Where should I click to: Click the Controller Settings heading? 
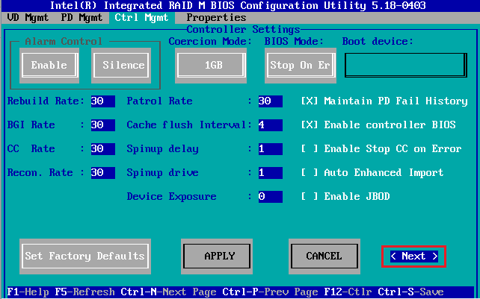tap(244, 30)
